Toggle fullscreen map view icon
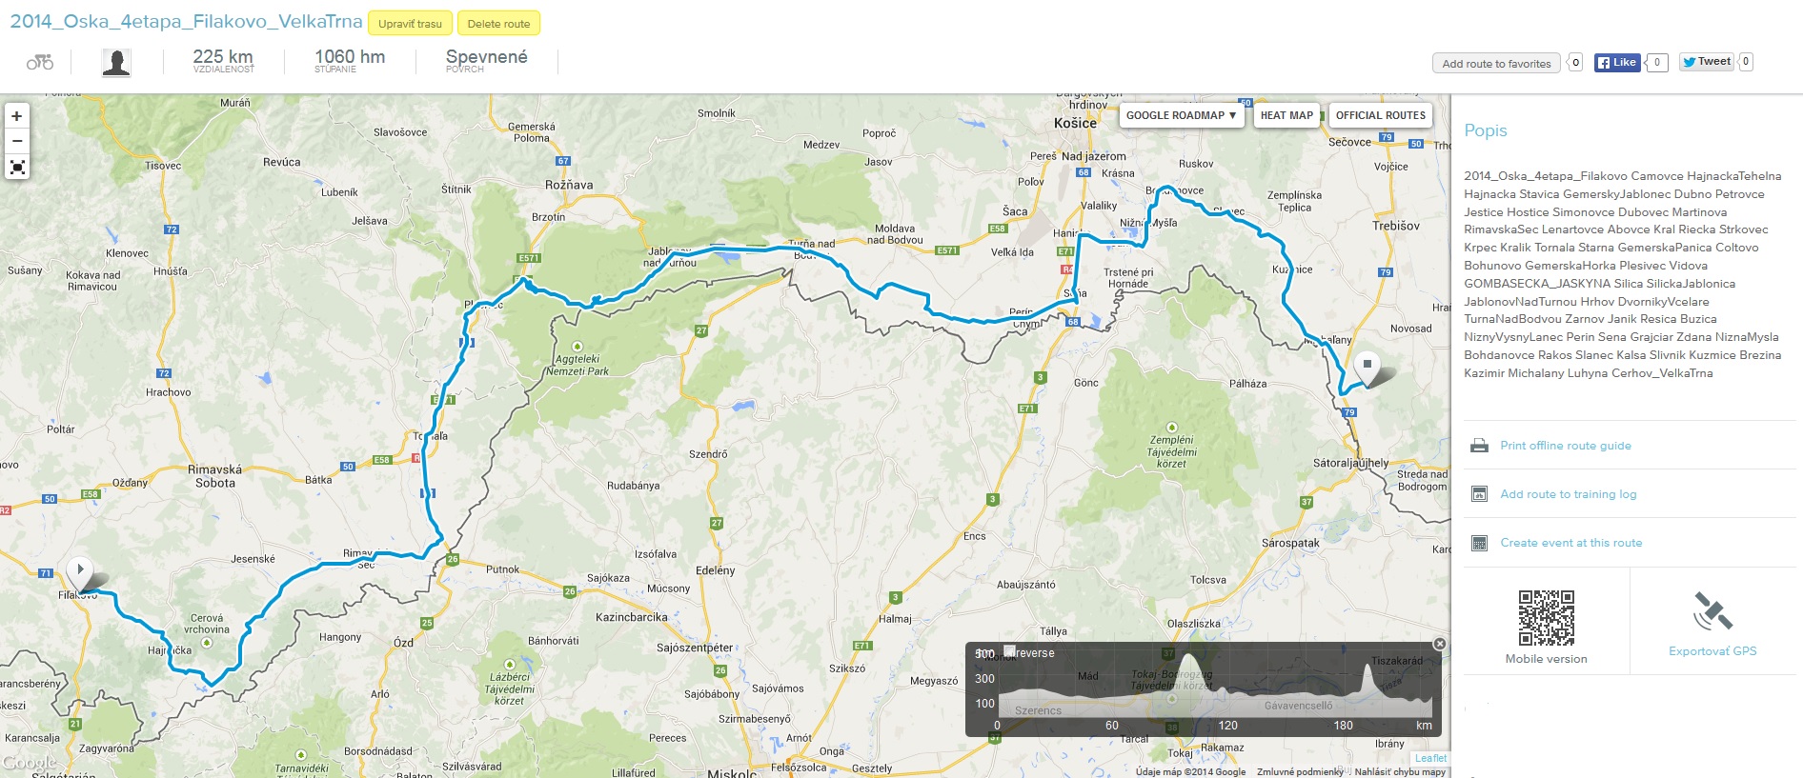 [17, 168]
